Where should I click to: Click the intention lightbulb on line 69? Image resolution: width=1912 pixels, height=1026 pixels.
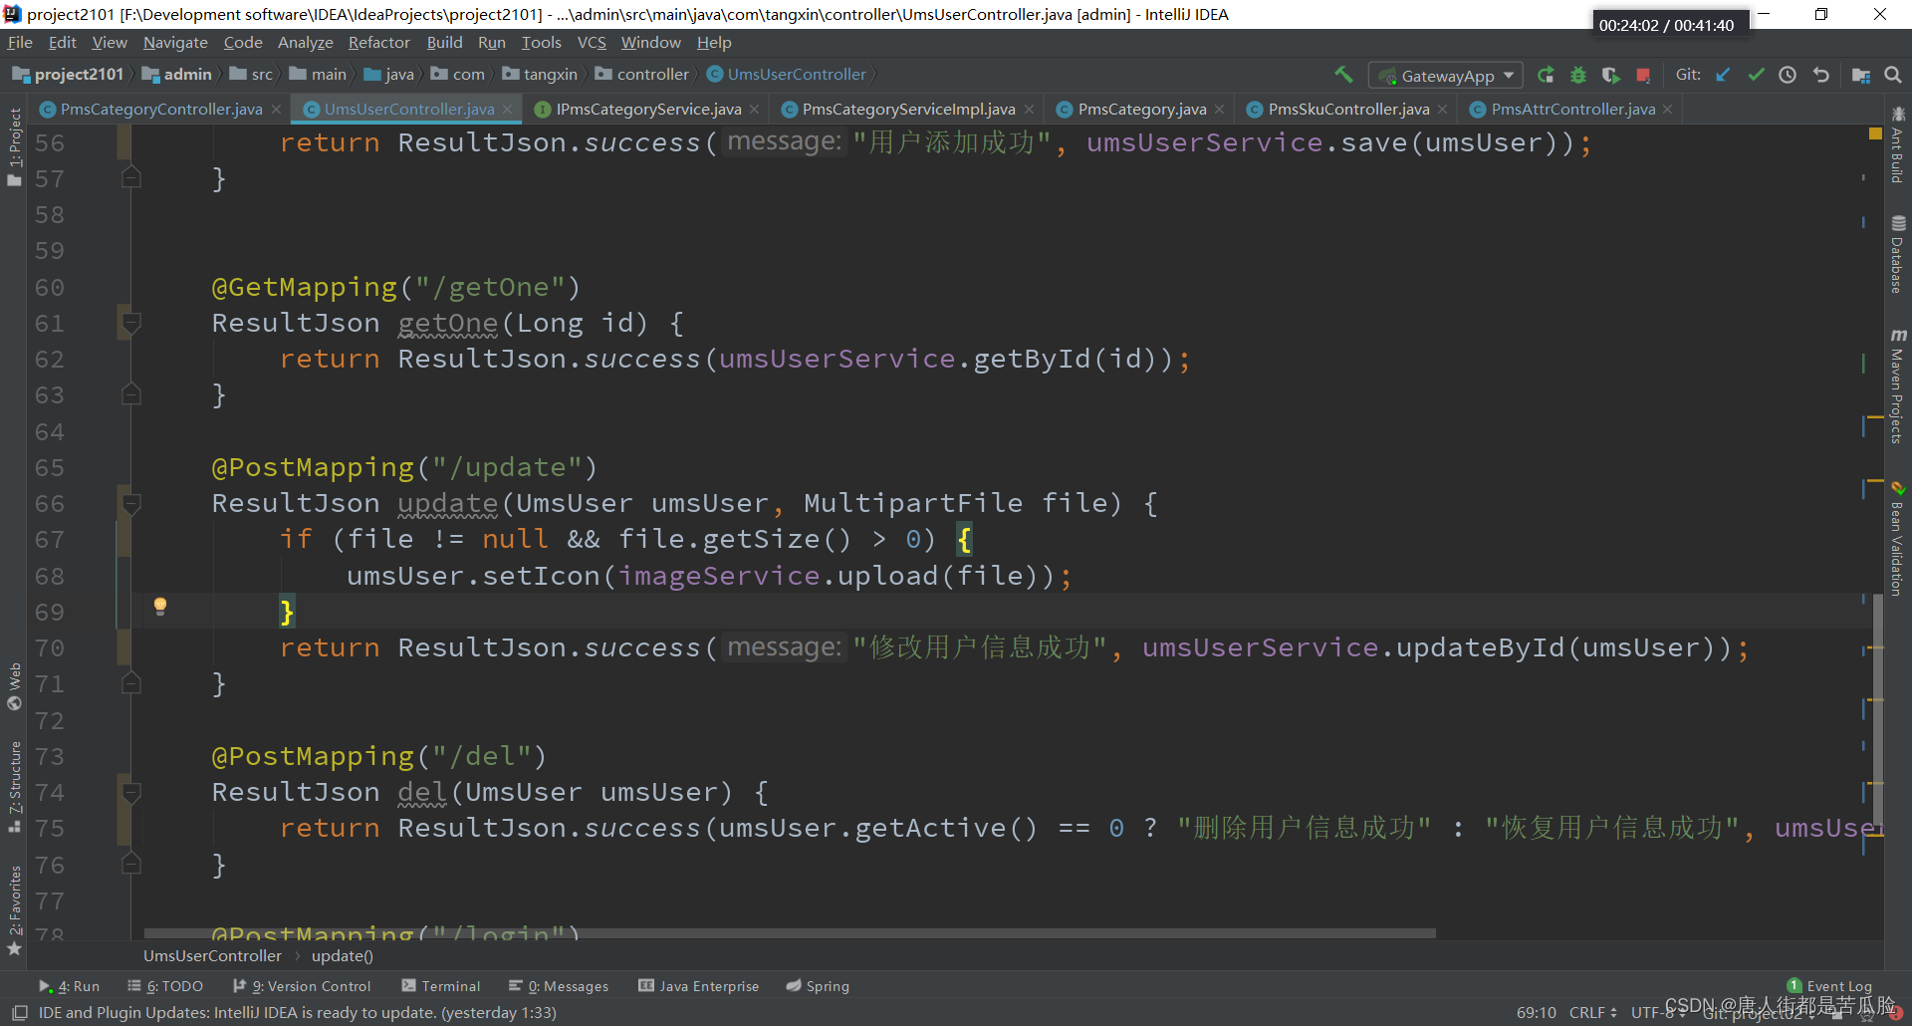coord(160,606)
